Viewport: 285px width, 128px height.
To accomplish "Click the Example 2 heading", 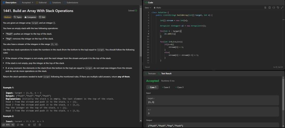I will 8,116.
